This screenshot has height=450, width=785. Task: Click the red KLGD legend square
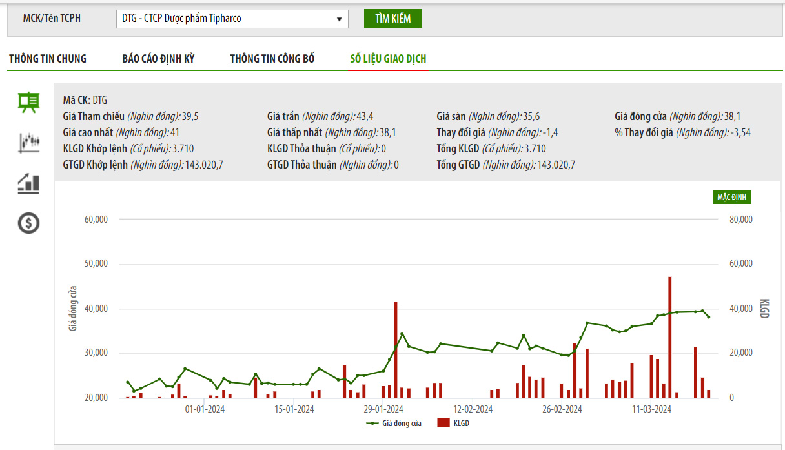coord(443,424)
